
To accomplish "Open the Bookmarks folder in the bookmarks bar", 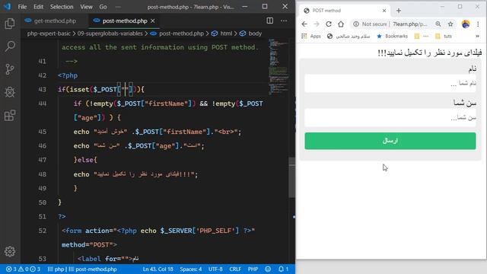I will pyautogui.click(x=393, y=36).
